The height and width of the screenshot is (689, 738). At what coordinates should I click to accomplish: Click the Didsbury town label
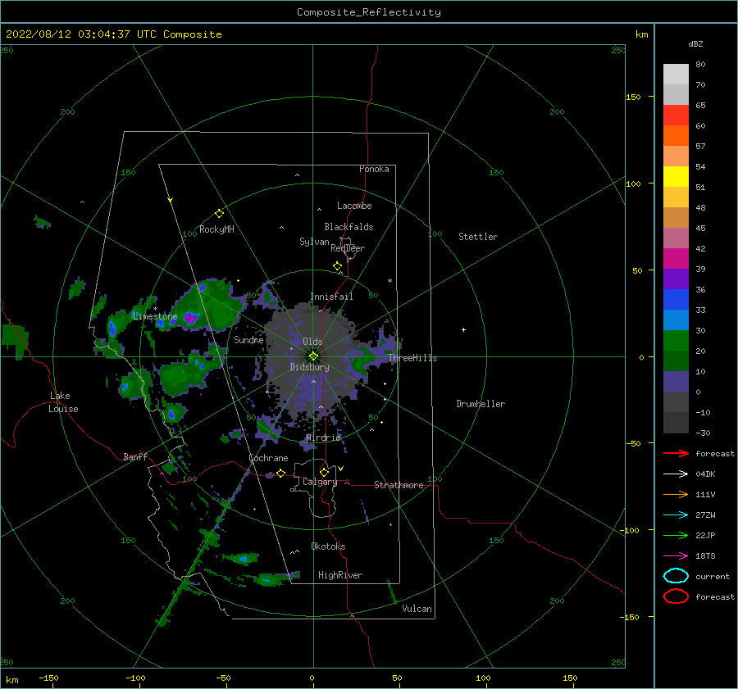[x=310, y=367]
